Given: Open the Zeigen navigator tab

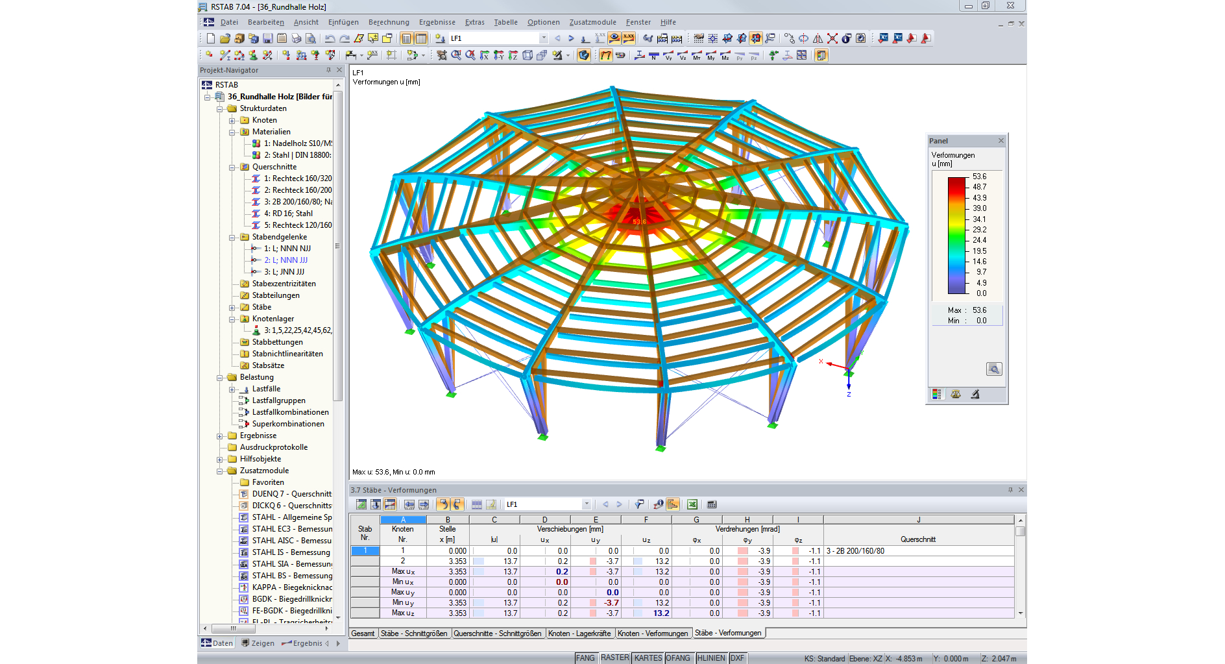Looking at the screenshot, I should pos(258,643).
